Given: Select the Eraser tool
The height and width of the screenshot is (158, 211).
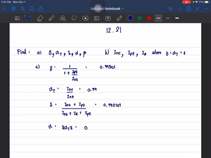Looking at the screenshot, I should [x=40, y=18].
